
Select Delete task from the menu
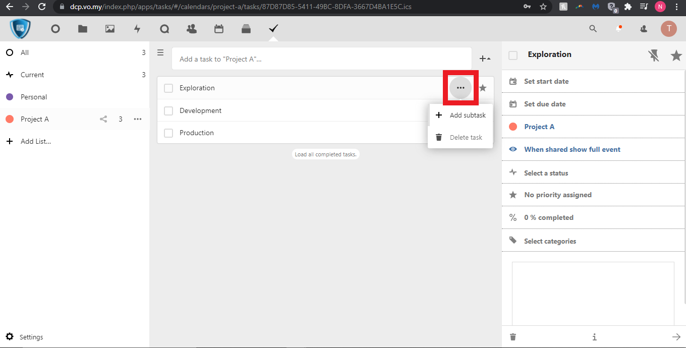[465, 137]
